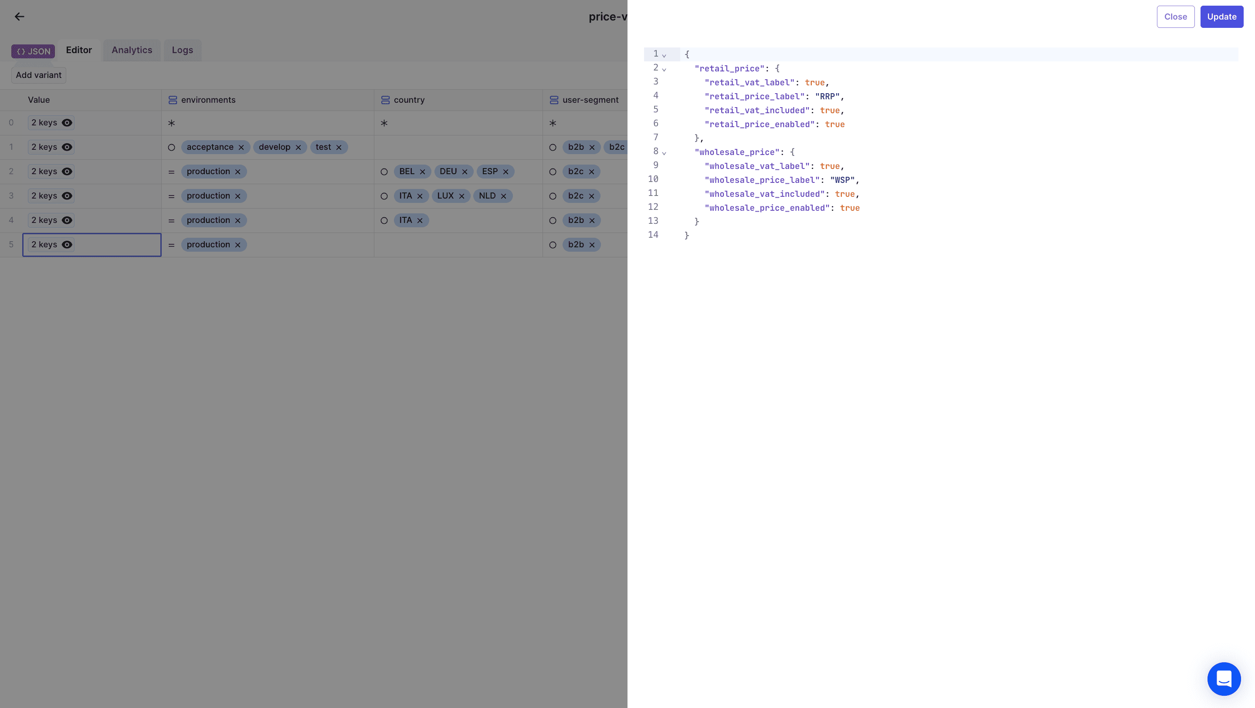Collapse the retail_price block at line 2
Viewport: 1255px width, 708px height.
point(664,69)
